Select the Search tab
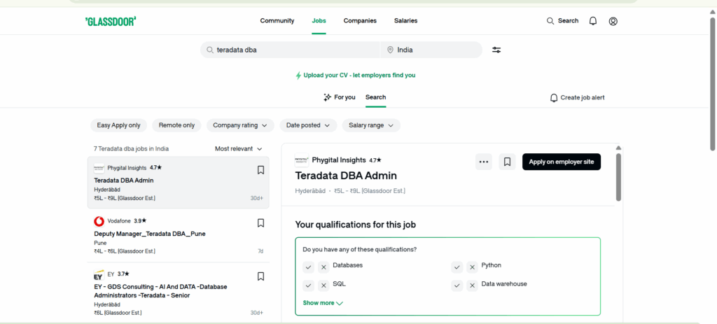This screenshot has width=717, height=324. 375,97
